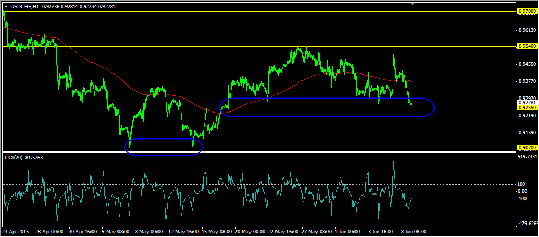Screen dimensions: 539x237
Task: Click the 519.7431 CCI scale maximum
Action: coord(528,157)
